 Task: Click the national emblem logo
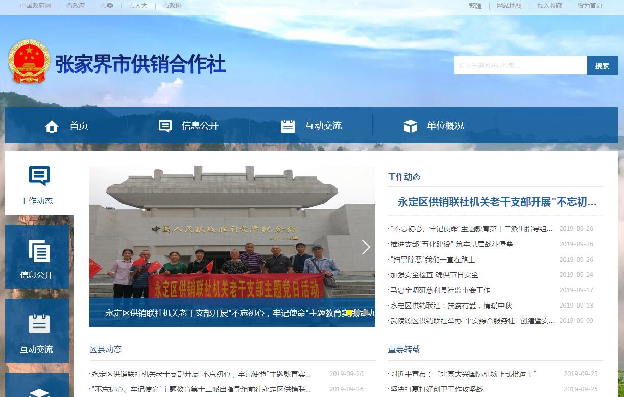pyautogui.click(x=29, y=61)
